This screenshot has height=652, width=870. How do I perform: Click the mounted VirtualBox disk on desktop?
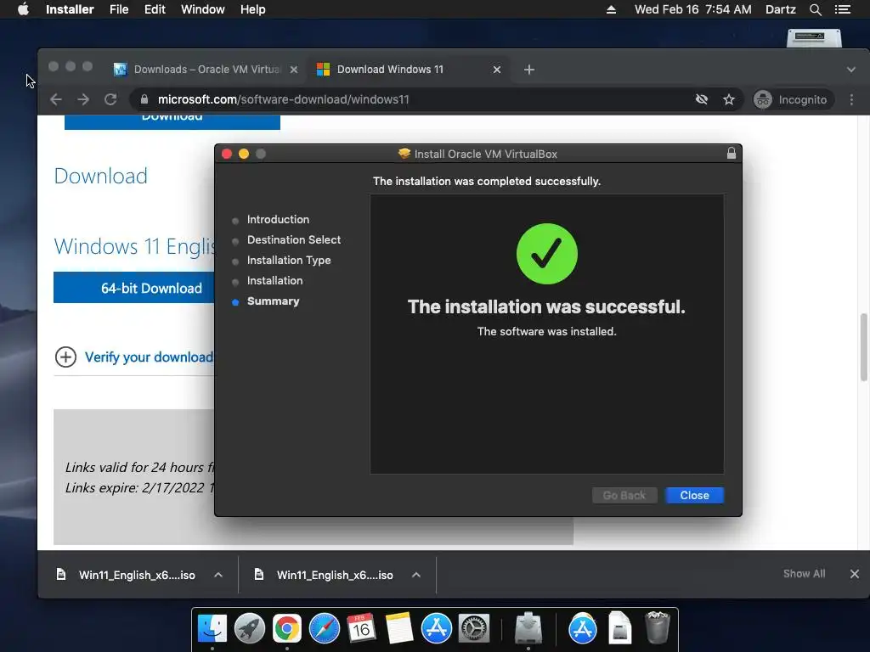pyautogui.click(x=814, y=37)
